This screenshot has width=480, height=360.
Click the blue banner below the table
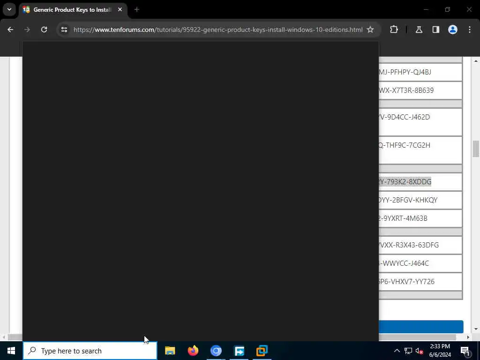[x=421, y=327]
